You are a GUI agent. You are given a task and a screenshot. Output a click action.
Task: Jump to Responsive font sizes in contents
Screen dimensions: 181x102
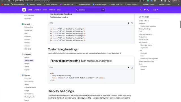click(x=146, y=61)
